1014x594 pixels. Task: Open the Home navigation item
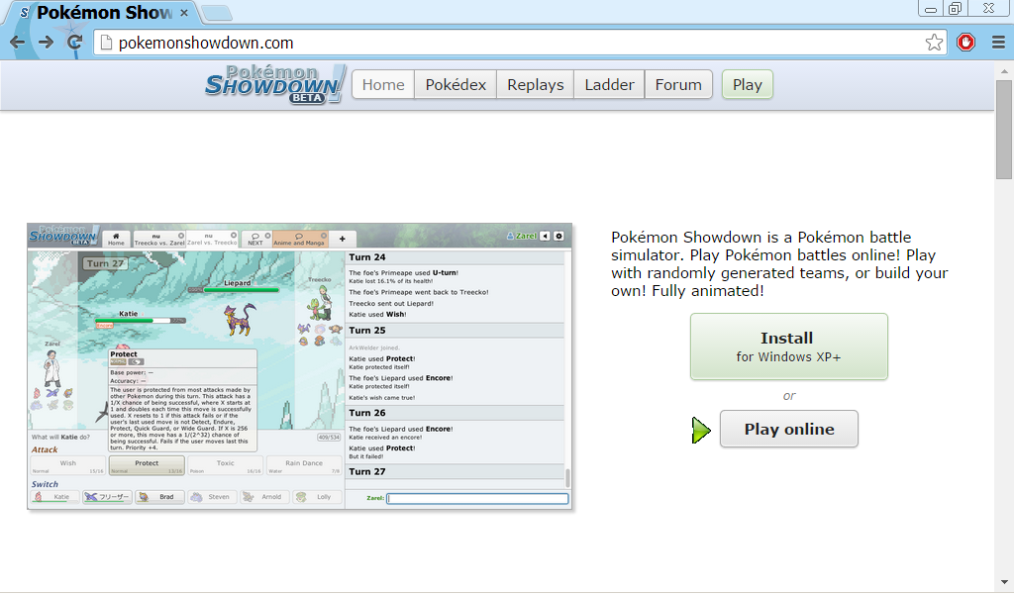383,85
